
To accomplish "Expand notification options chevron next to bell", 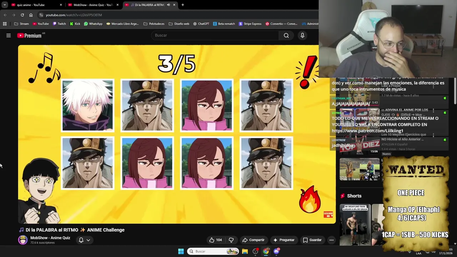I will tap(88, 240).
